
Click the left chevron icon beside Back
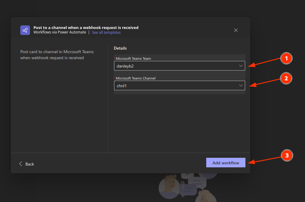[x=21, y=164]
